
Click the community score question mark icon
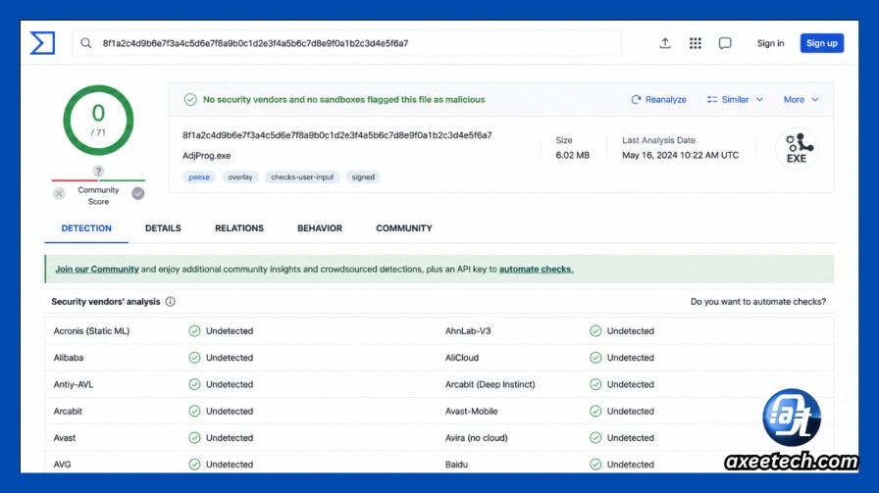(98, 171)
